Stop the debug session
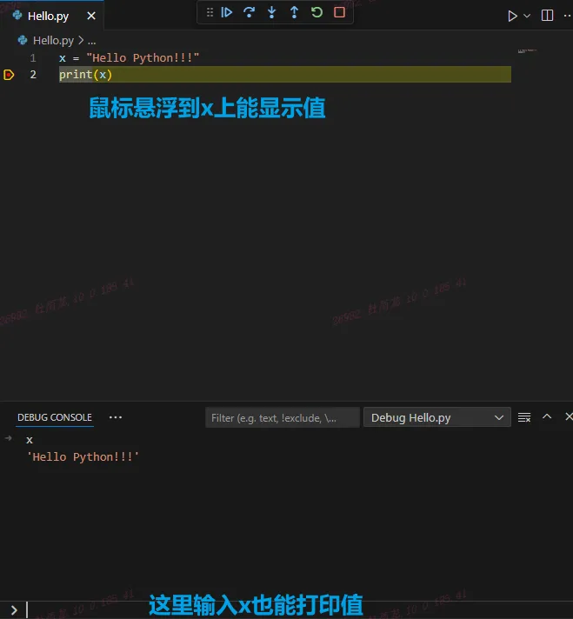573x619 pixels. 340,13
